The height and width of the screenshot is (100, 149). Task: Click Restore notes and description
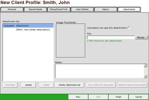(x=133, y=85)
